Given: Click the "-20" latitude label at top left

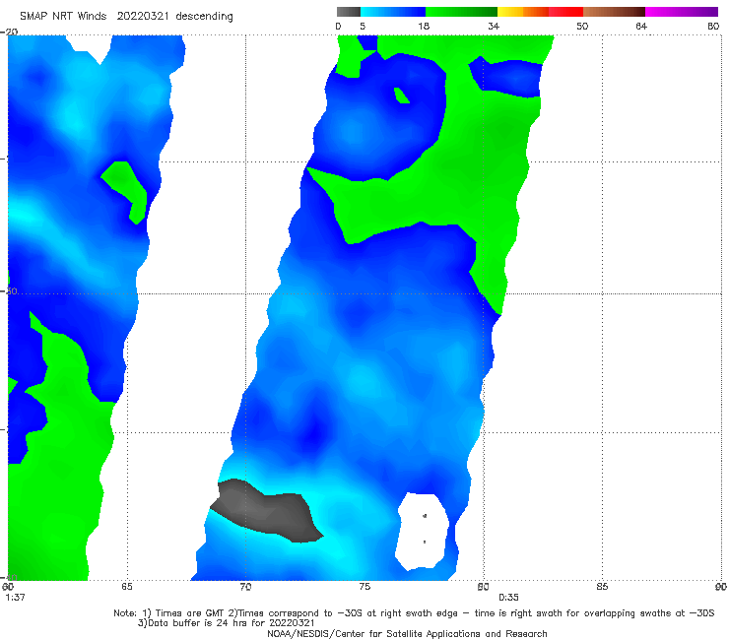Looking at the screenshot, I should tap(9, 32).
